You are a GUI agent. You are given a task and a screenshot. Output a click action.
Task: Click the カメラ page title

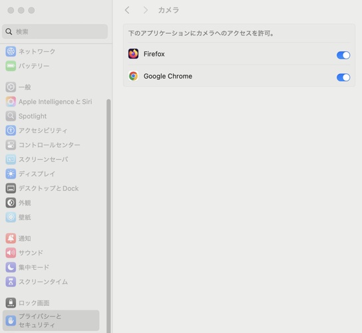click(168, 10)
